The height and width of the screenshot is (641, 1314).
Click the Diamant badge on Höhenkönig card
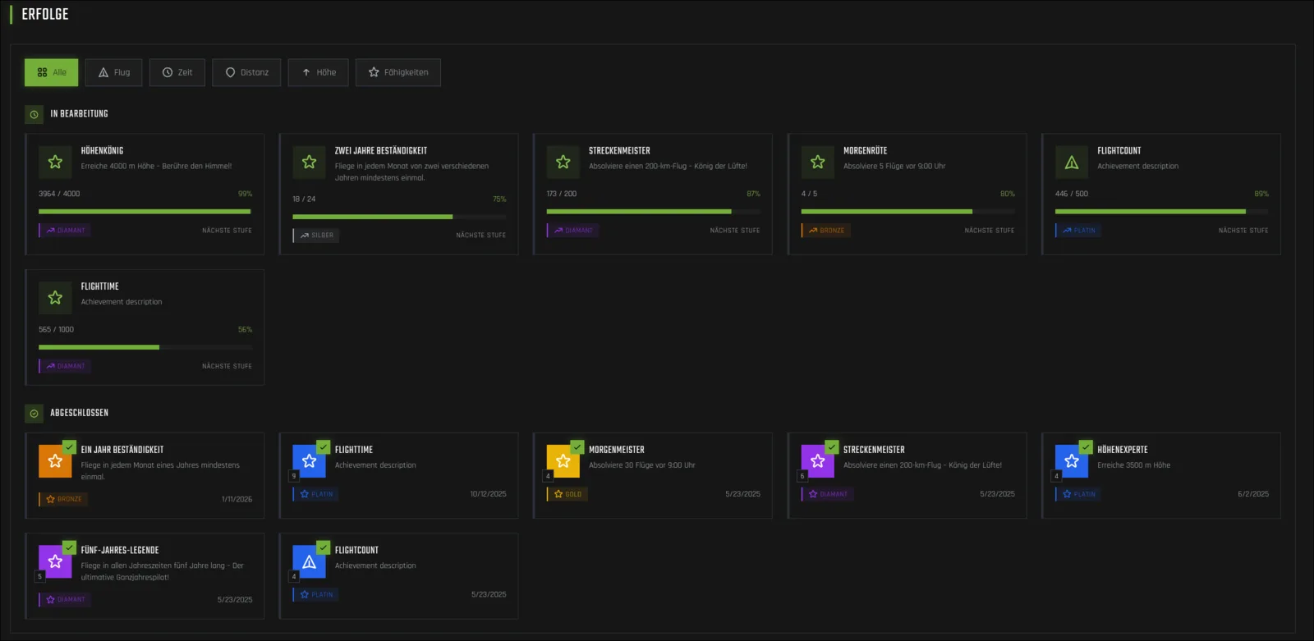pyautogui.click(x=65, y=231)
